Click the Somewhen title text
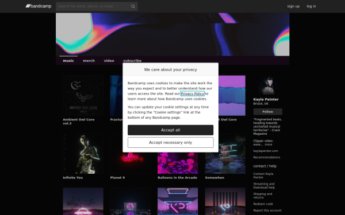The image size is (345, 215). coord(214,178)
